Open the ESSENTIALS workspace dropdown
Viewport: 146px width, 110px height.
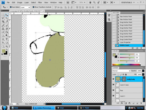pyautogui.click(x=128, y=3)
